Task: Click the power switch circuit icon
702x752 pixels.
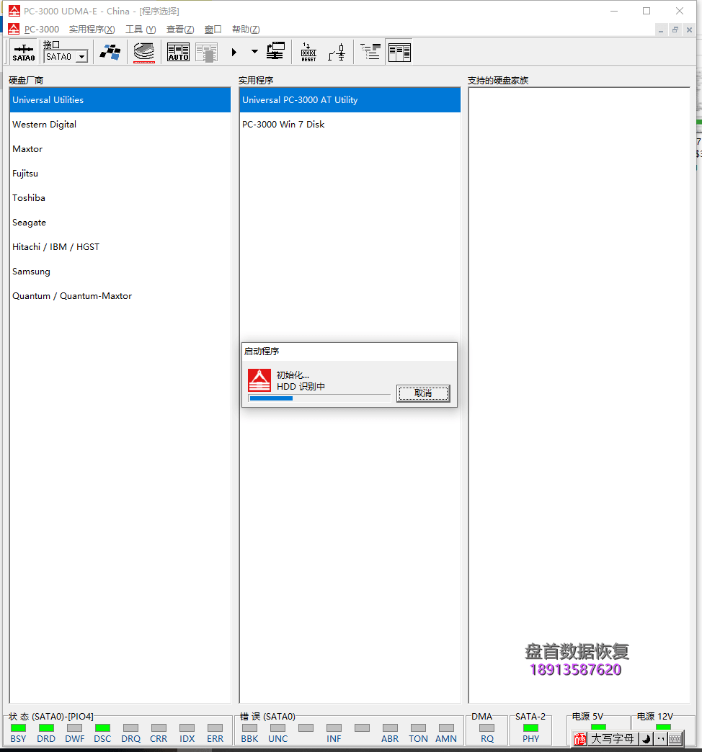Action: 337,52
